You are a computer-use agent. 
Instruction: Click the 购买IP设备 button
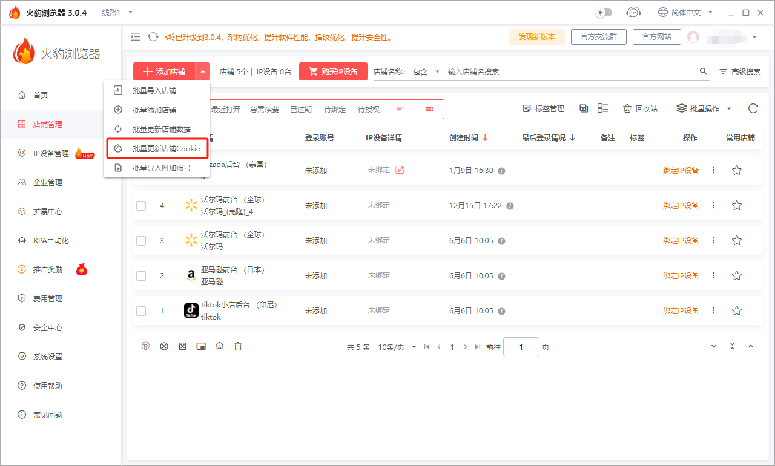tap(332, 71)
